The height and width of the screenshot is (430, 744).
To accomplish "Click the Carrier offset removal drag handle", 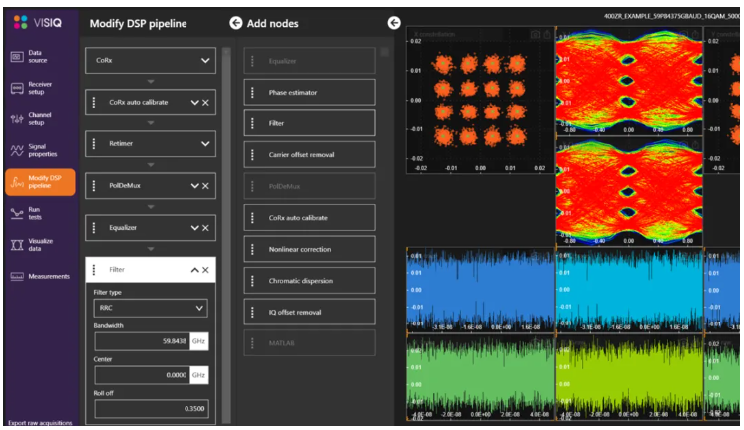I will click(x=252, y=155).
